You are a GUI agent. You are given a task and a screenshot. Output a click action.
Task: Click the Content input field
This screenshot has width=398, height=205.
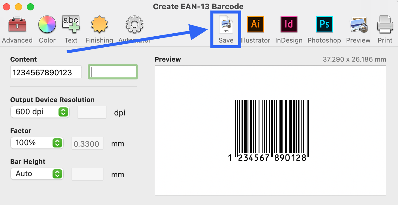click(x=46, y=72)
